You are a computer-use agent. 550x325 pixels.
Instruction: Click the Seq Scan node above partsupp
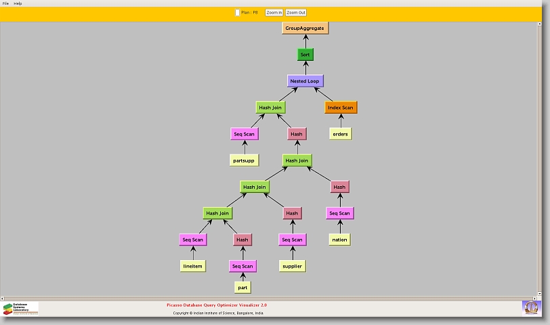pos(244,134)
